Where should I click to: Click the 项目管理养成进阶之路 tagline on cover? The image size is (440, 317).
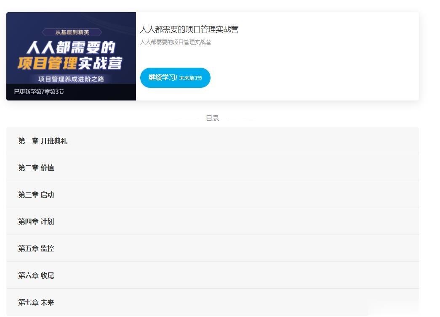(71, 79)
